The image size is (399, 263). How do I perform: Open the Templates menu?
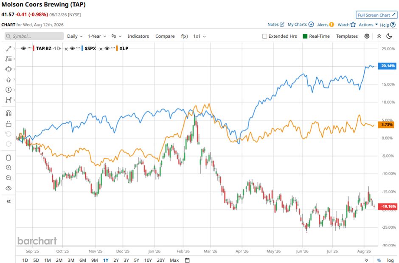click(347, 36)
